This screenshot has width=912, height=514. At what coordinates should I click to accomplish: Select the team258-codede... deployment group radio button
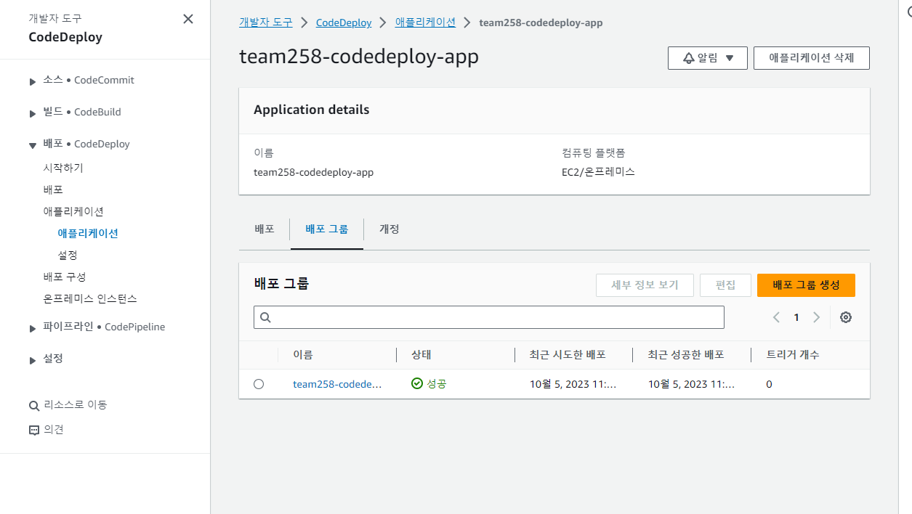tap(259, 384)
